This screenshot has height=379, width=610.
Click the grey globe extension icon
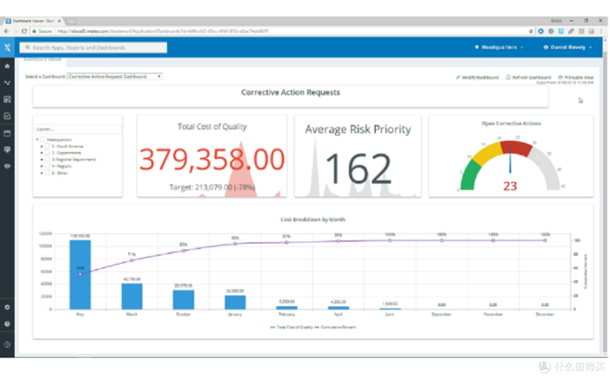pos(551,31)
